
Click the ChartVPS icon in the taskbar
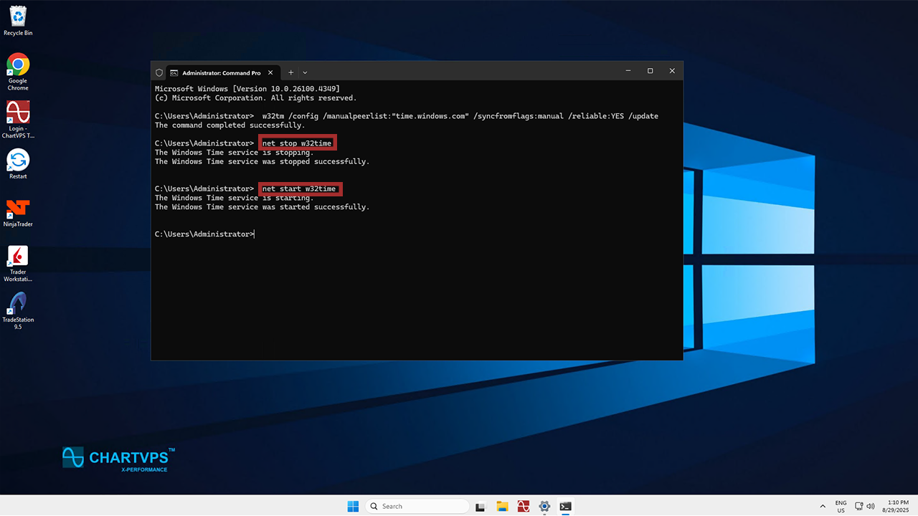pos(524,506)
